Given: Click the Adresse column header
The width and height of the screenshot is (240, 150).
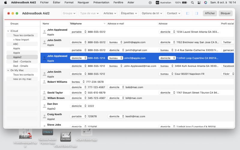Looking at the screenshot, I should (x=189, y=24).
